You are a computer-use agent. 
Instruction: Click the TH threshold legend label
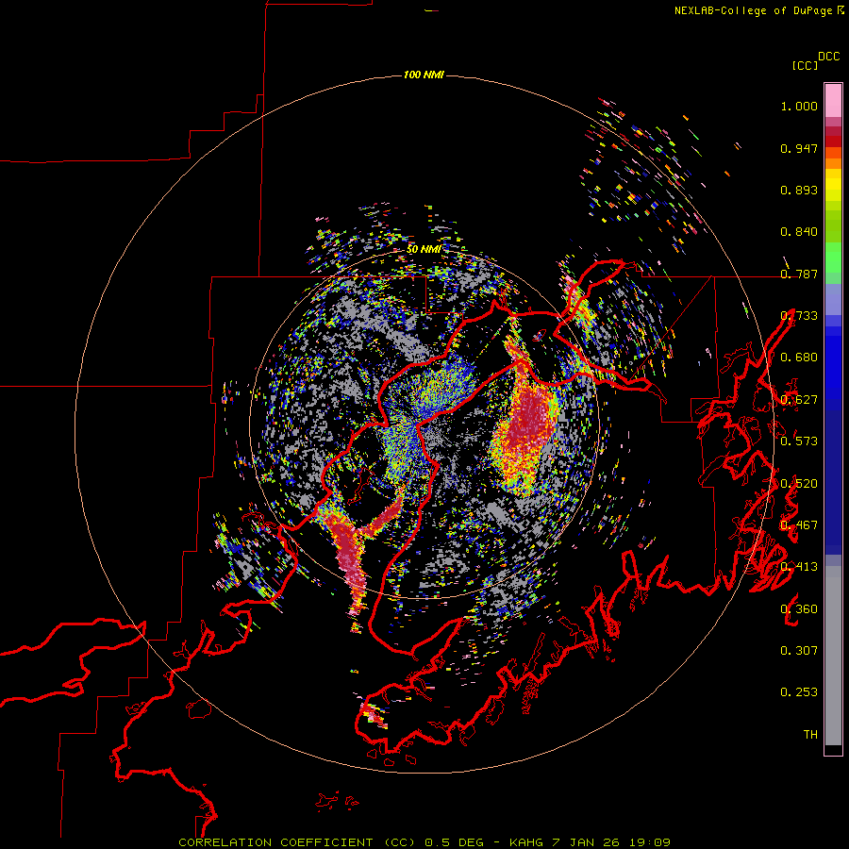tap(810, 735)
